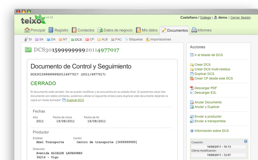Click the Año value 2011

tap(40, 121)
